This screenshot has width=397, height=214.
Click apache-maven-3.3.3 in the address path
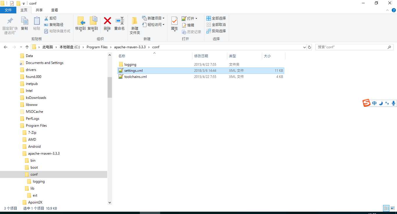[x=130, y=47]
